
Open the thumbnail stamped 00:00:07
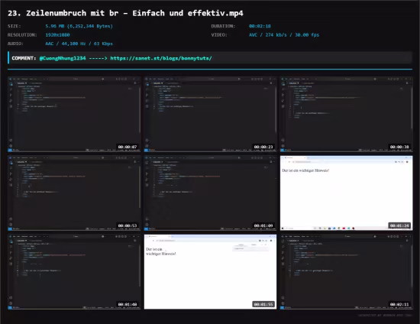click(x=74, y=114)
